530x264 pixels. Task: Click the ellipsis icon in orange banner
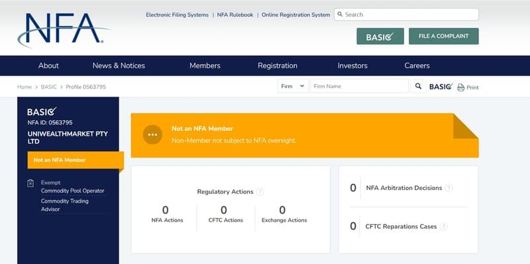[x=152, y=135]
